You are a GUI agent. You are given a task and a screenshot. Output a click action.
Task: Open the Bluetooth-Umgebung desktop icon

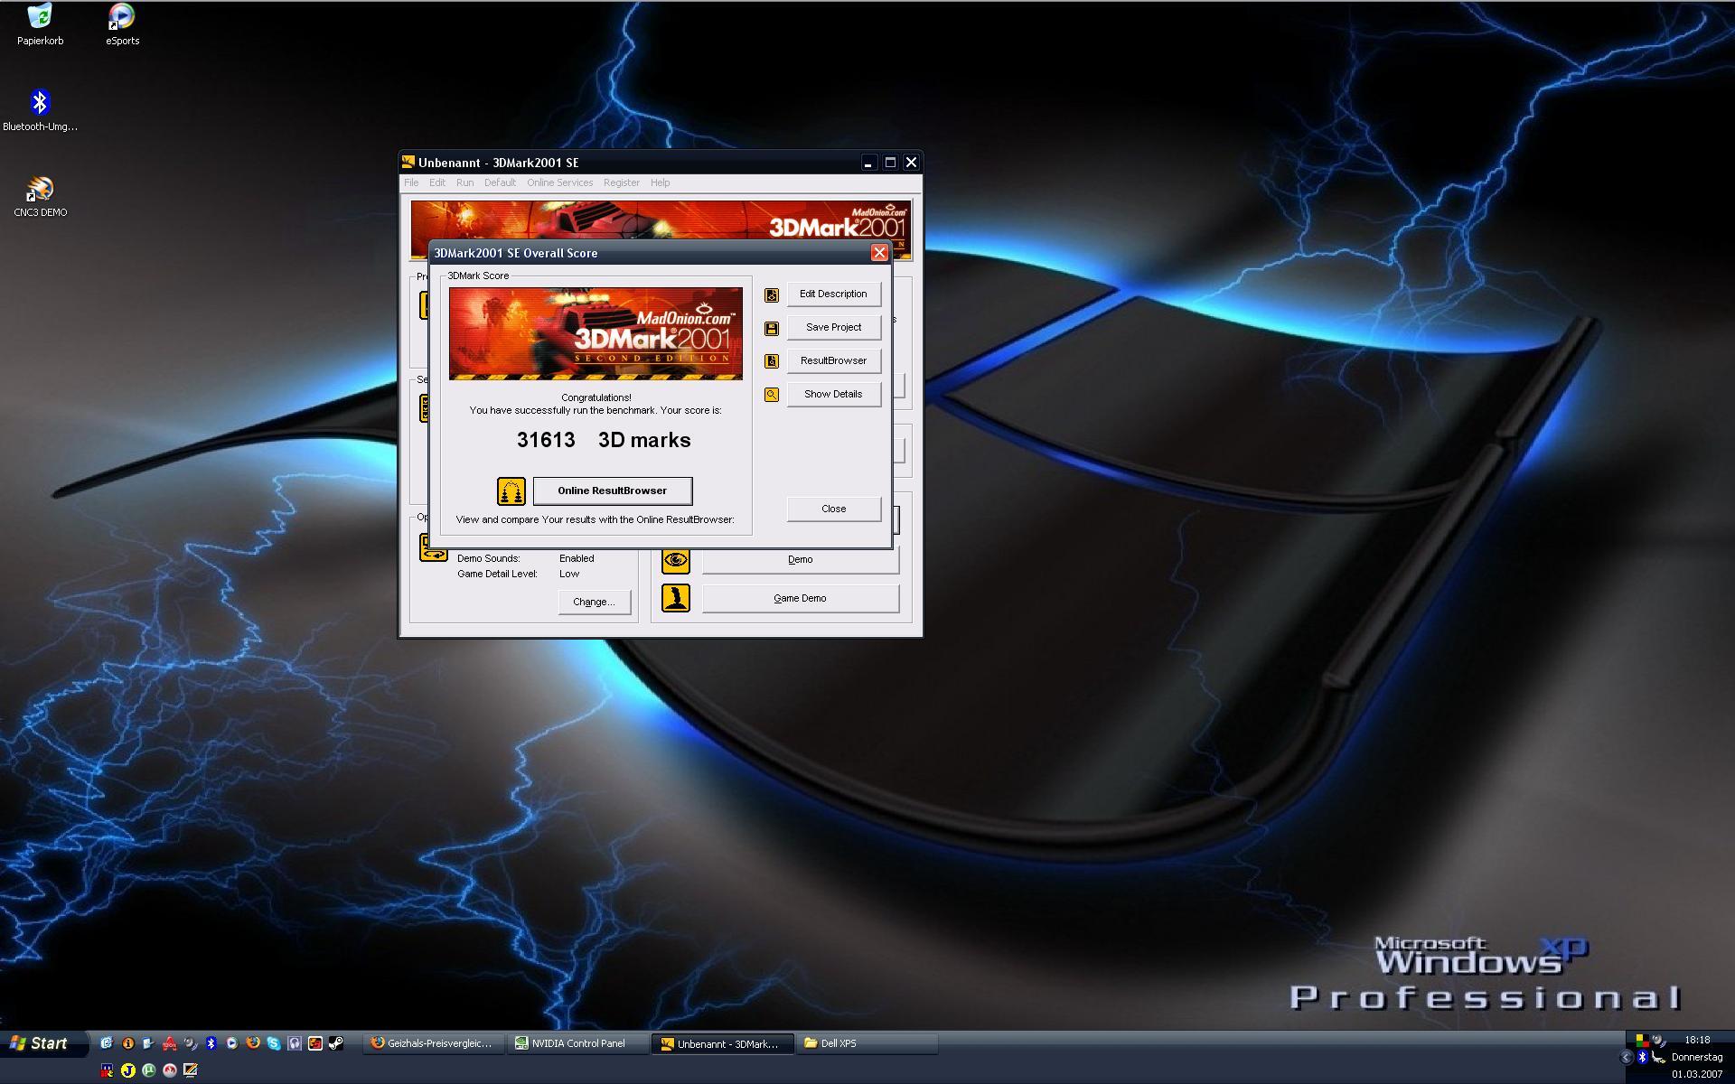click(40, 111)
